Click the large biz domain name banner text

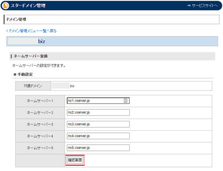(x=41, y=41)
